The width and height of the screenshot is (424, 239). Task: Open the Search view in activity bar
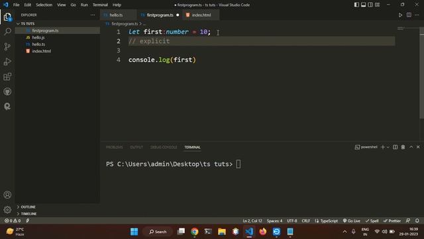point(7,31)
